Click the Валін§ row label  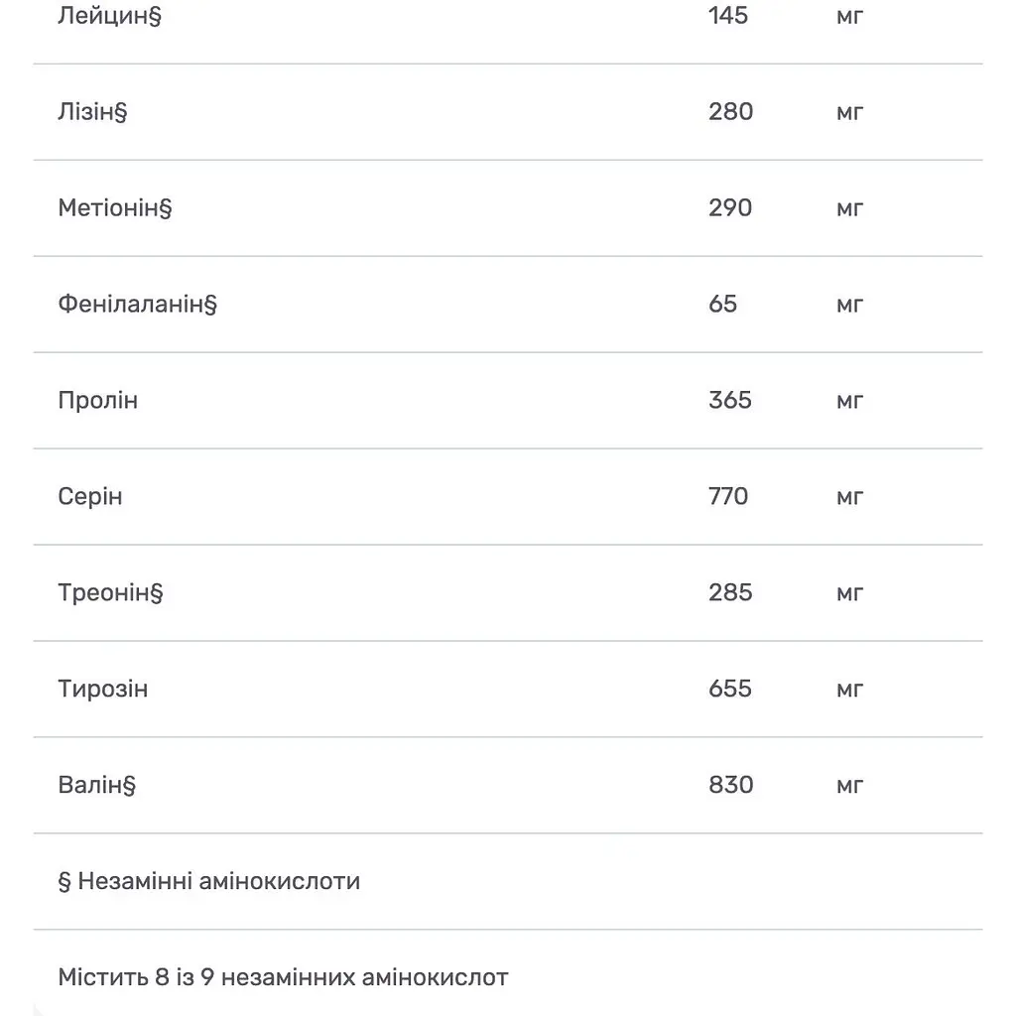[x=97, y=785]
